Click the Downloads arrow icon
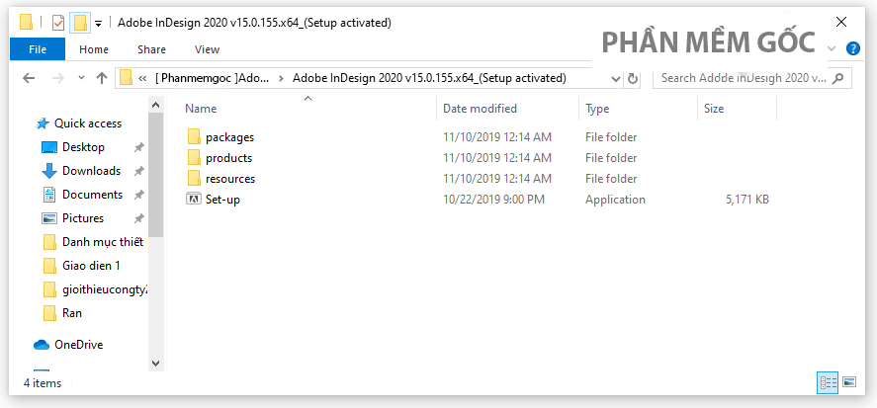The image size is (877, 408). 49,171
